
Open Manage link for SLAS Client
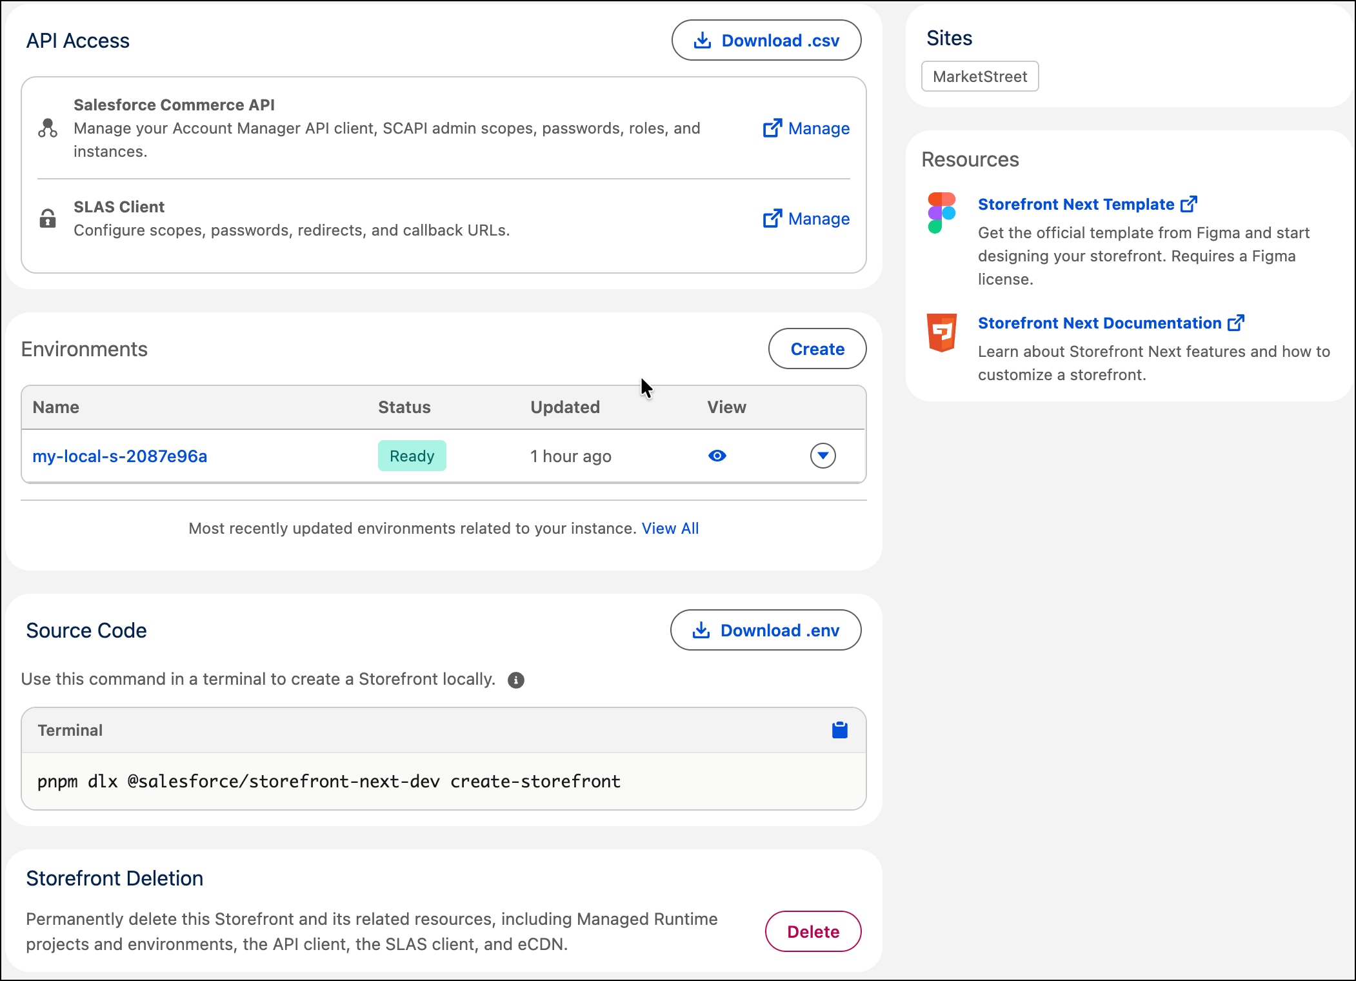coord(806,219)
